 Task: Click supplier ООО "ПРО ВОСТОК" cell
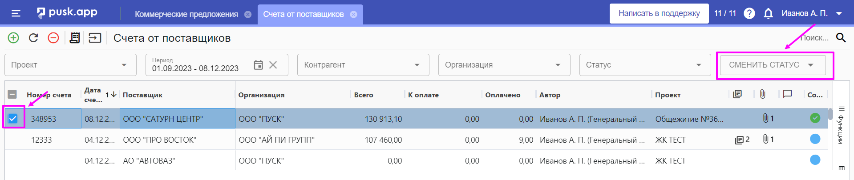[177, 140]
